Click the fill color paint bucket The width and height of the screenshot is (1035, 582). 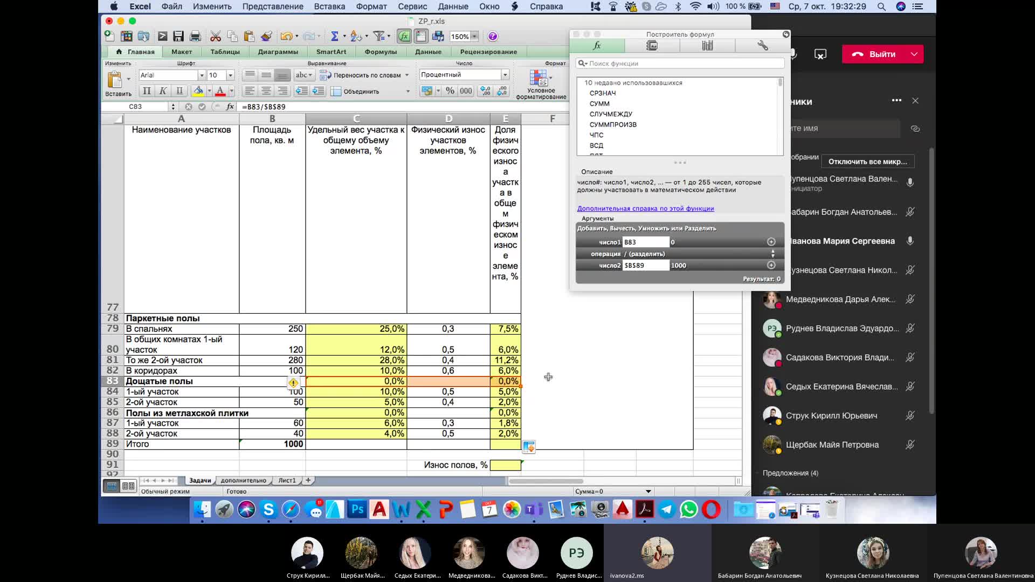pos(198,91)
